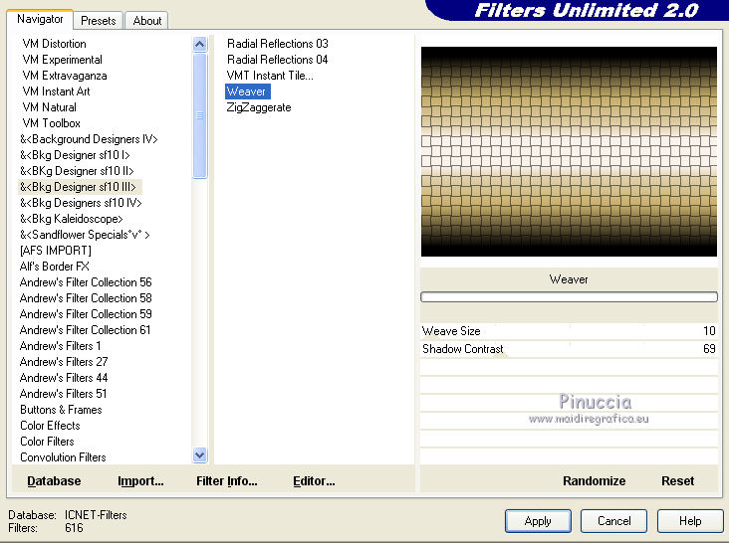Click the Weaver preview image
This screenshot has width=729, height=543.
click(569, 151)
